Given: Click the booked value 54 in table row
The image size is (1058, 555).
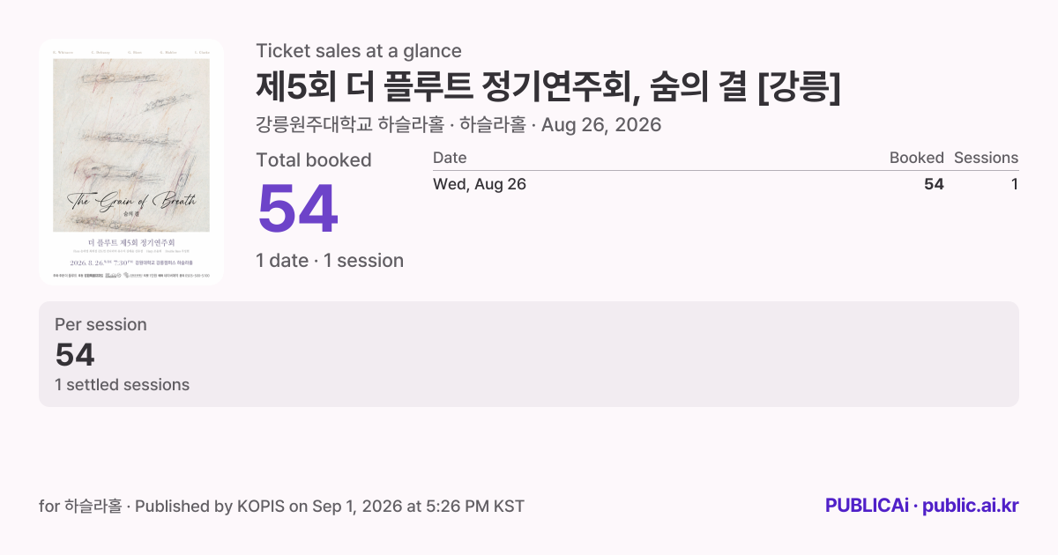Looking at the screenshot, I should point(934,184).
